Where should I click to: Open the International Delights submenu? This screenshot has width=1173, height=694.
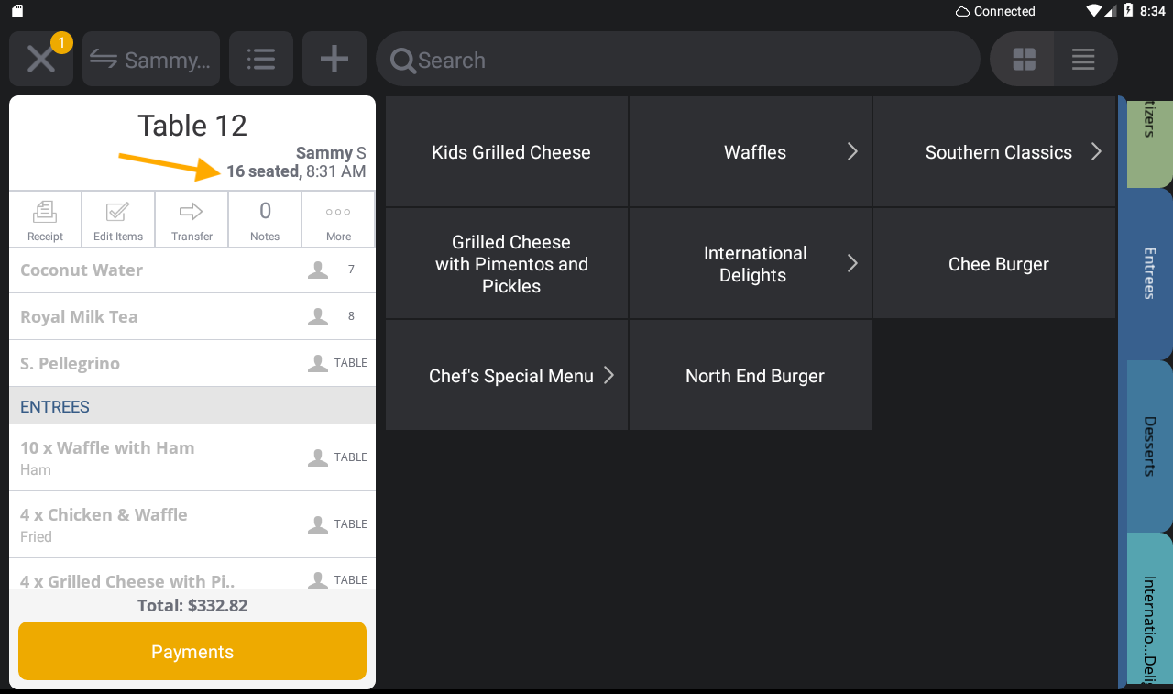coord(750,263)
